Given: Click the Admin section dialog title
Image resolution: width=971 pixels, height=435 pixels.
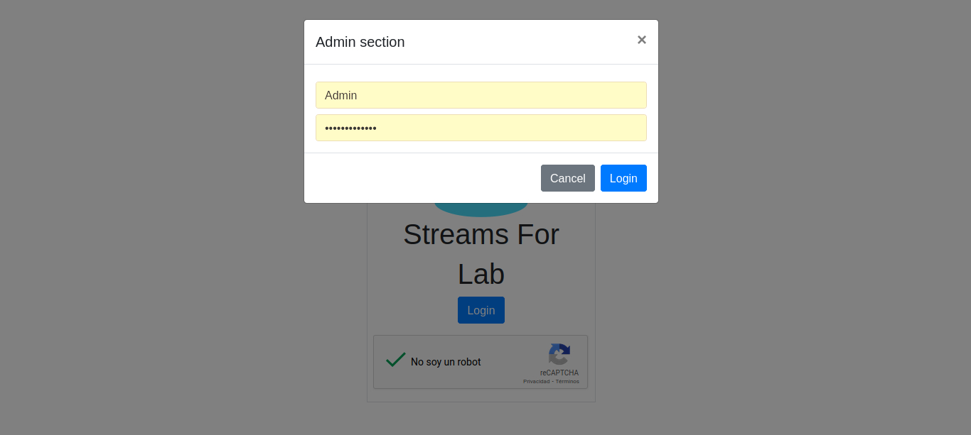Looking at the screenshot, I should (360, 42).
